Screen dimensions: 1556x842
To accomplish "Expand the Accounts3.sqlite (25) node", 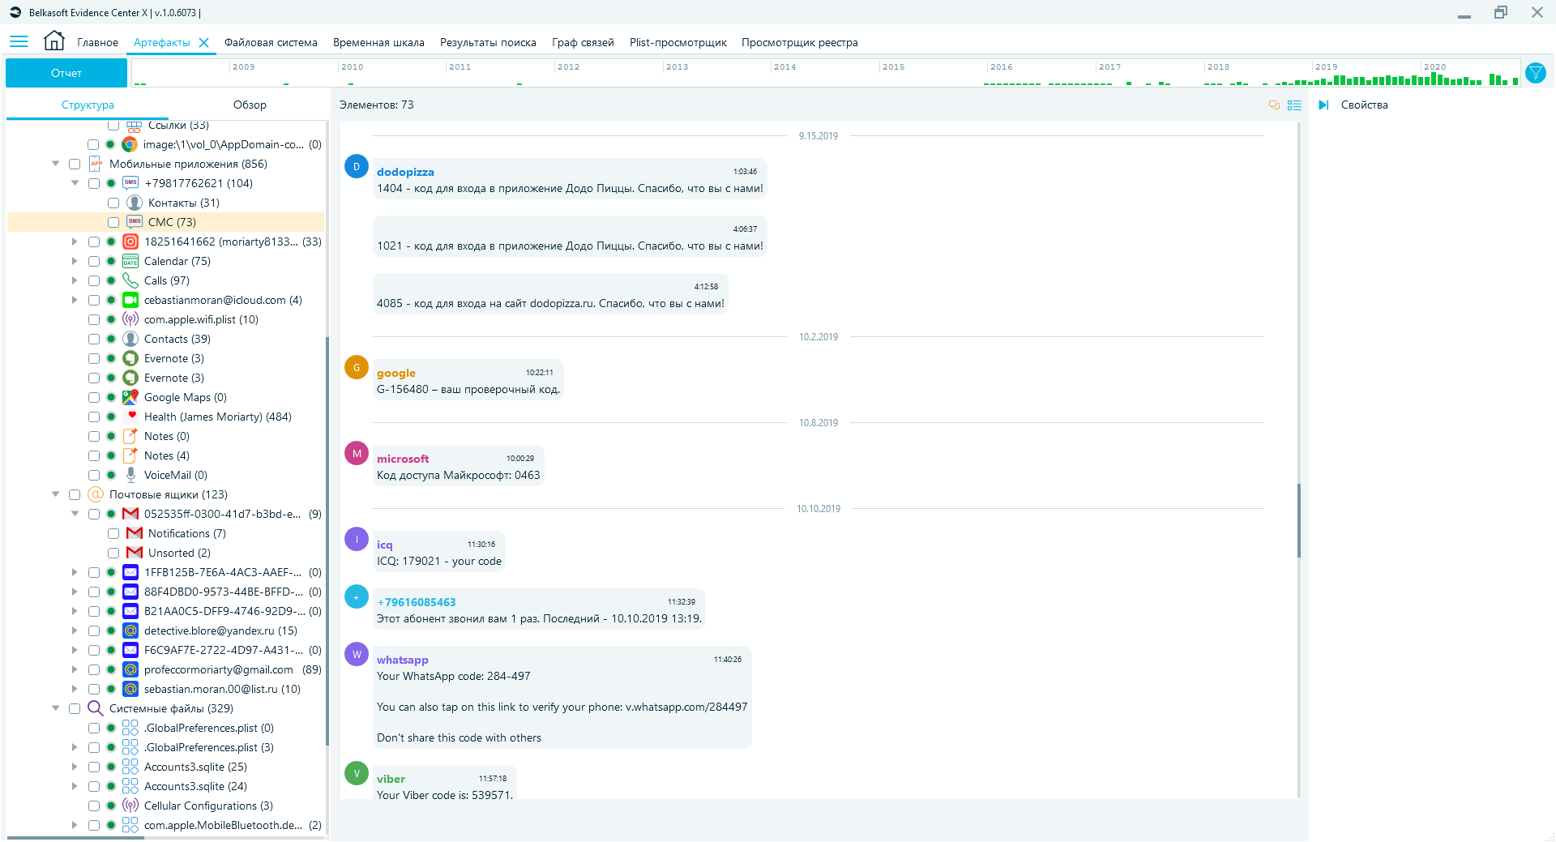I will pyautogui.click(x=75, y=767).
